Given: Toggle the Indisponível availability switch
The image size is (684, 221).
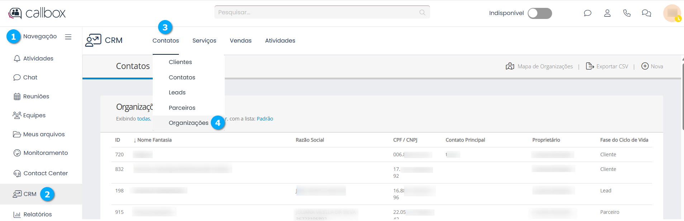Looking at the screenshot, I should (x=540, y=13).
